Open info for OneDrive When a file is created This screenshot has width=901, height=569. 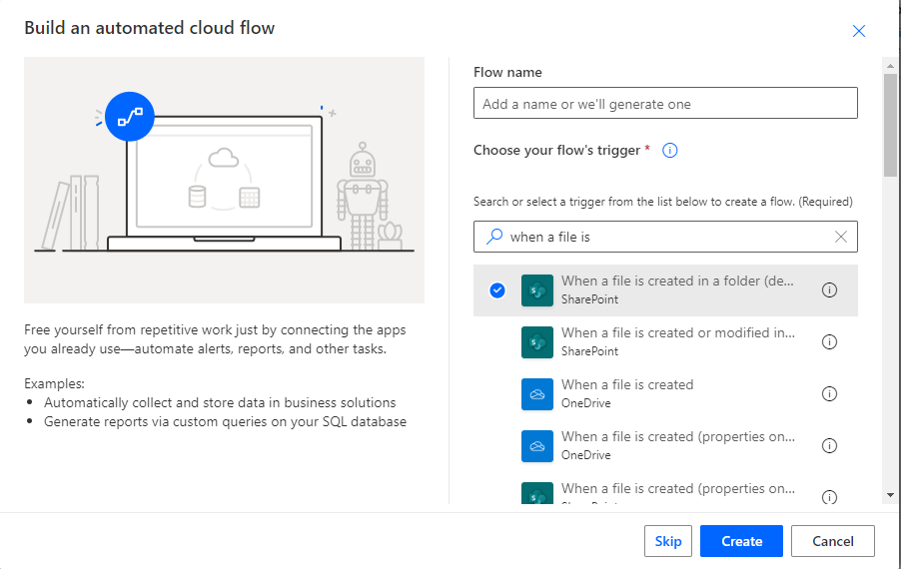829,394
